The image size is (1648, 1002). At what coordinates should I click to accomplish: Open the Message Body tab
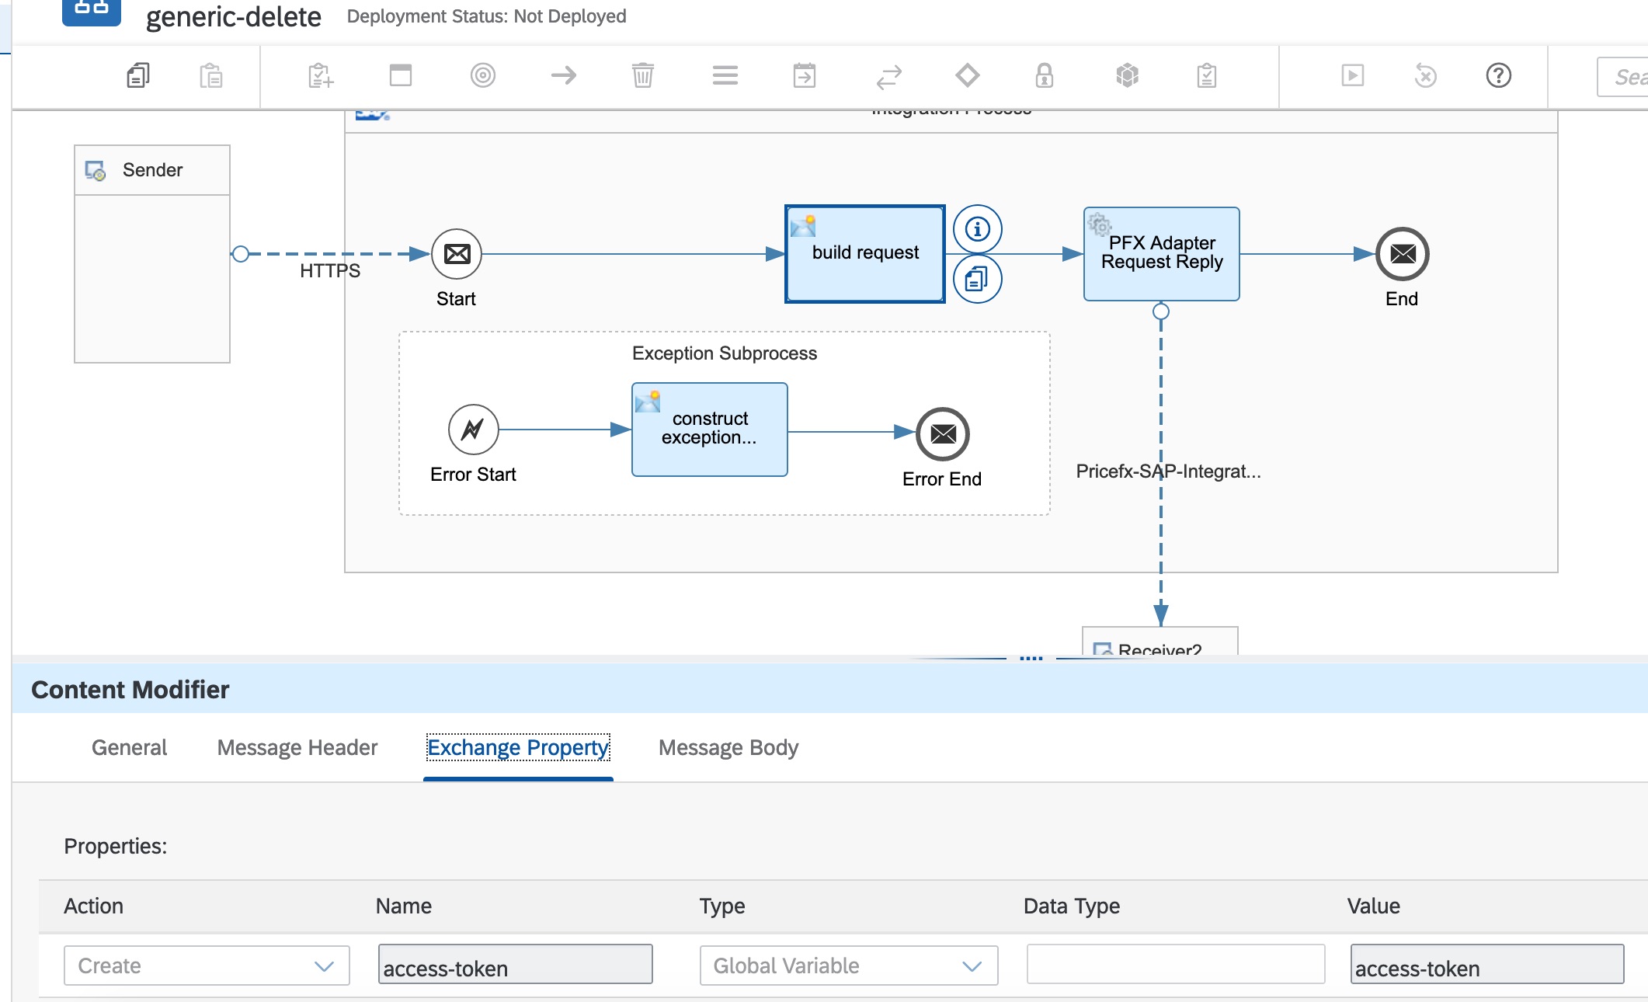coord(728,747)
